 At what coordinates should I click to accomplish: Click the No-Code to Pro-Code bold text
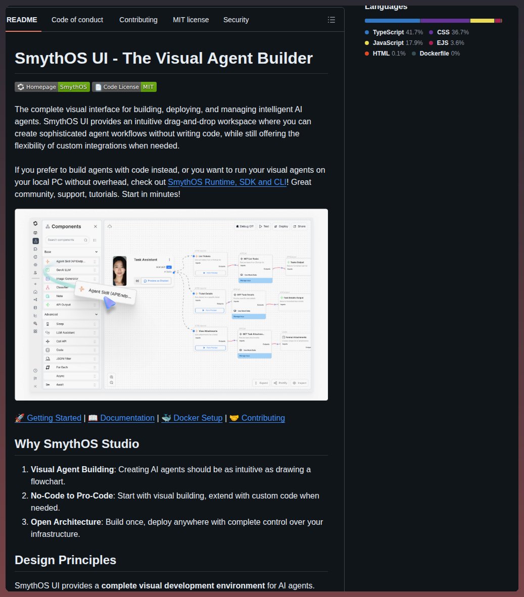point(72,495)
